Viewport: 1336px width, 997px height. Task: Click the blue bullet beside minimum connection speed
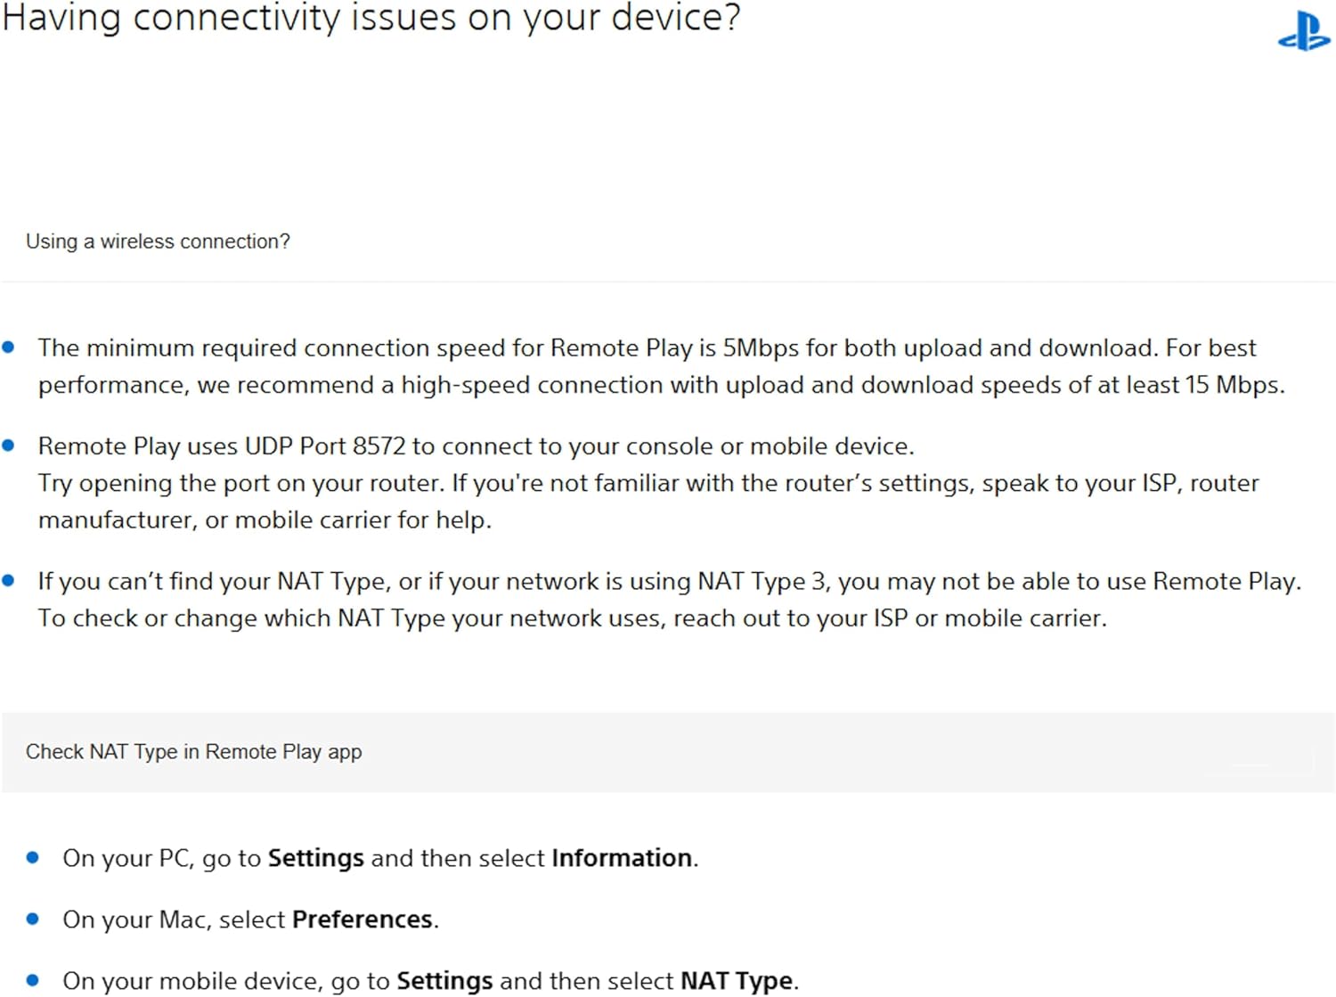pos(9,347)
